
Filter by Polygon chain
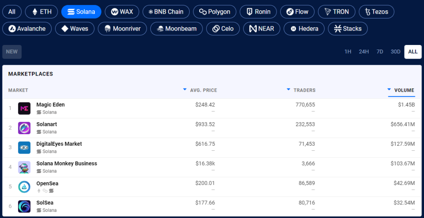tap(215, 12)
